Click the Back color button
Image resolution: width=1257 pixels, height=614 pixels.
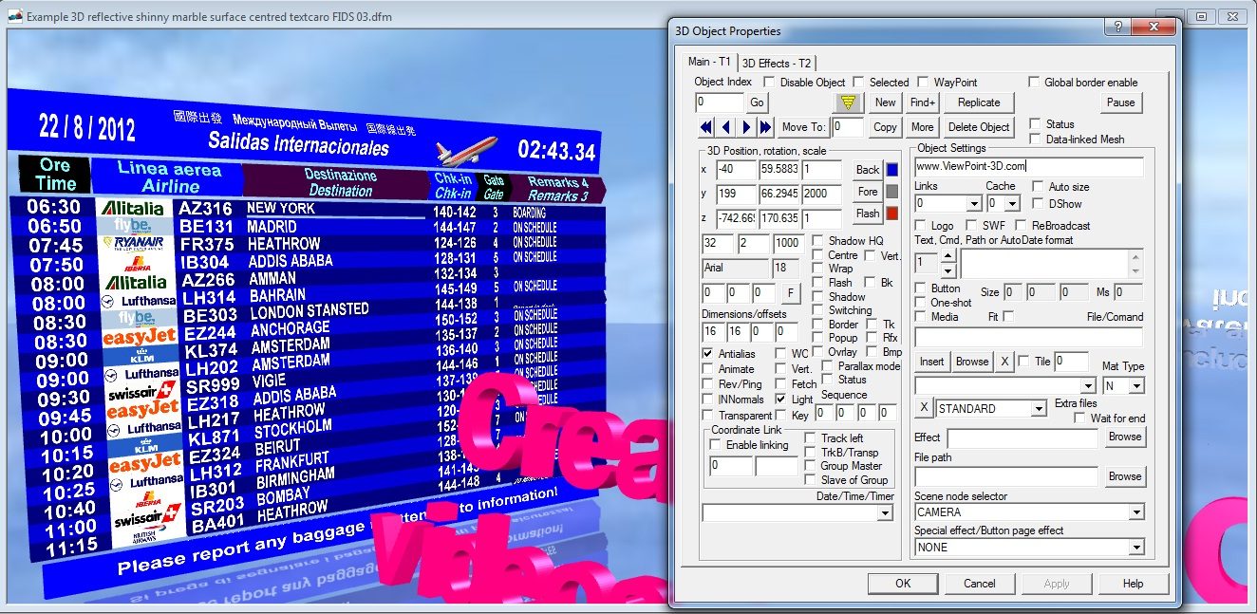pos(868,170)
